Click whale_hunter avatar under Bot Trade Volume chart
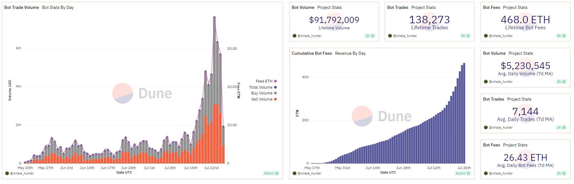574x184 pixels. point(7,173)
